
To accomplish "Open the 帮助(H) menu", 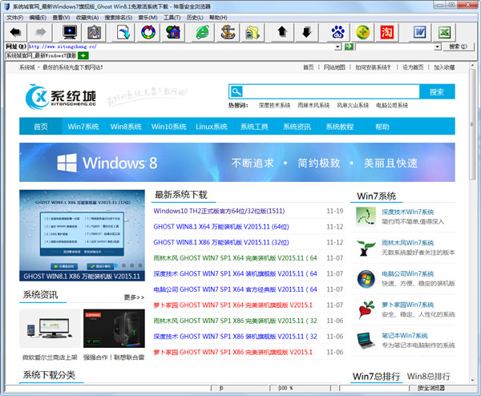I will pos(218,18).
